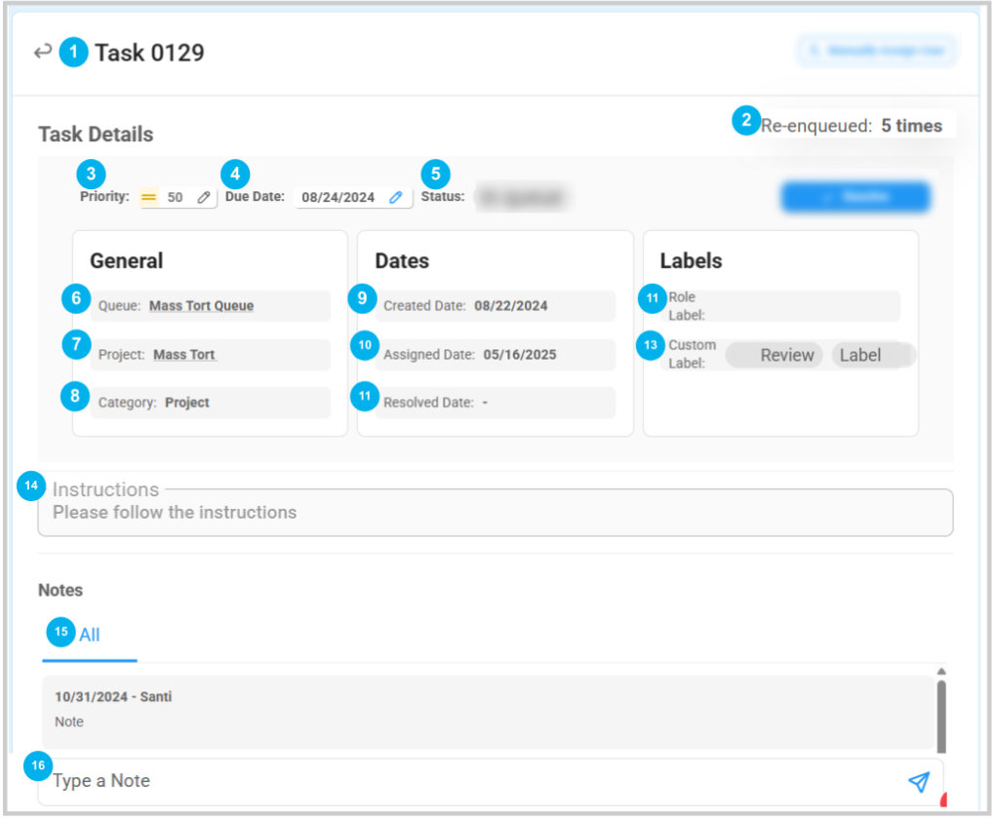Open the Mass Tort project link
Viewport: 993px width, 819px height.
point(185,355)
